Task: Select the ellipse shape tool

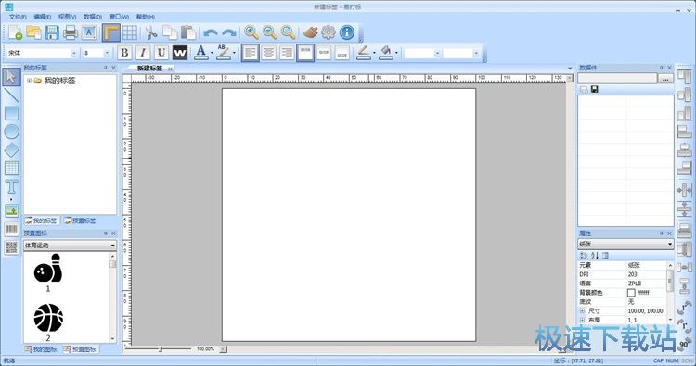Action: [11, 132]
